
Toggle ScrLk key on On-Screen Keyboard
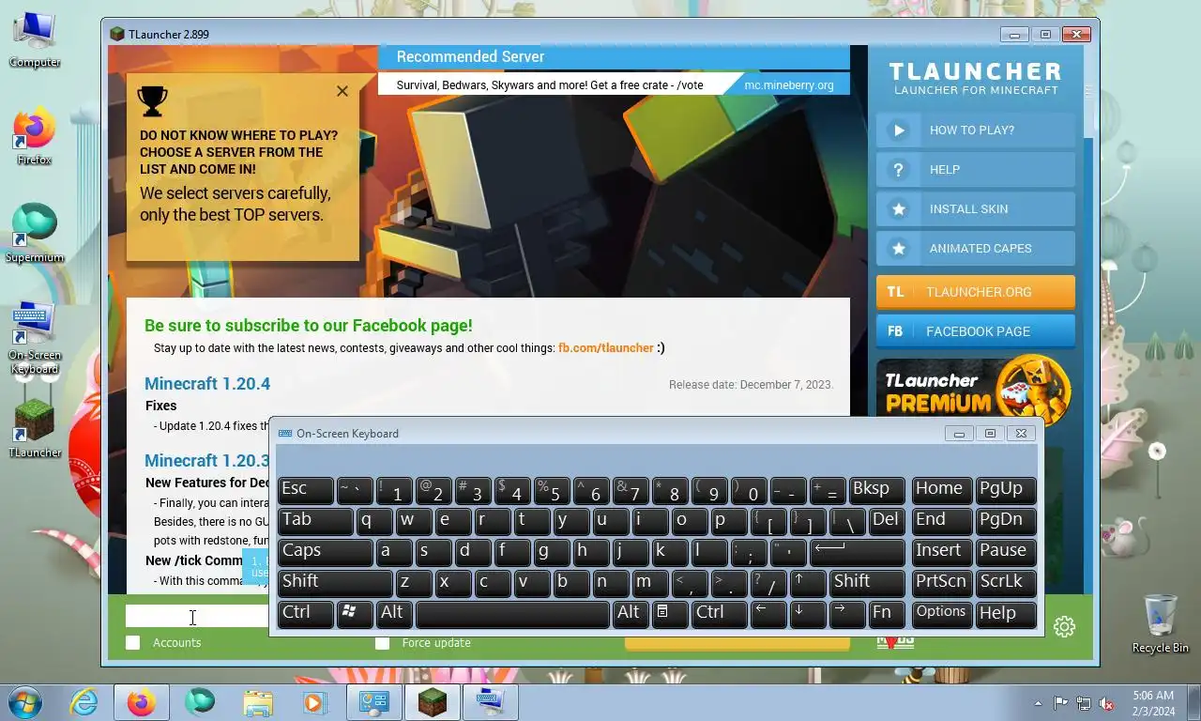[1006, 583]
